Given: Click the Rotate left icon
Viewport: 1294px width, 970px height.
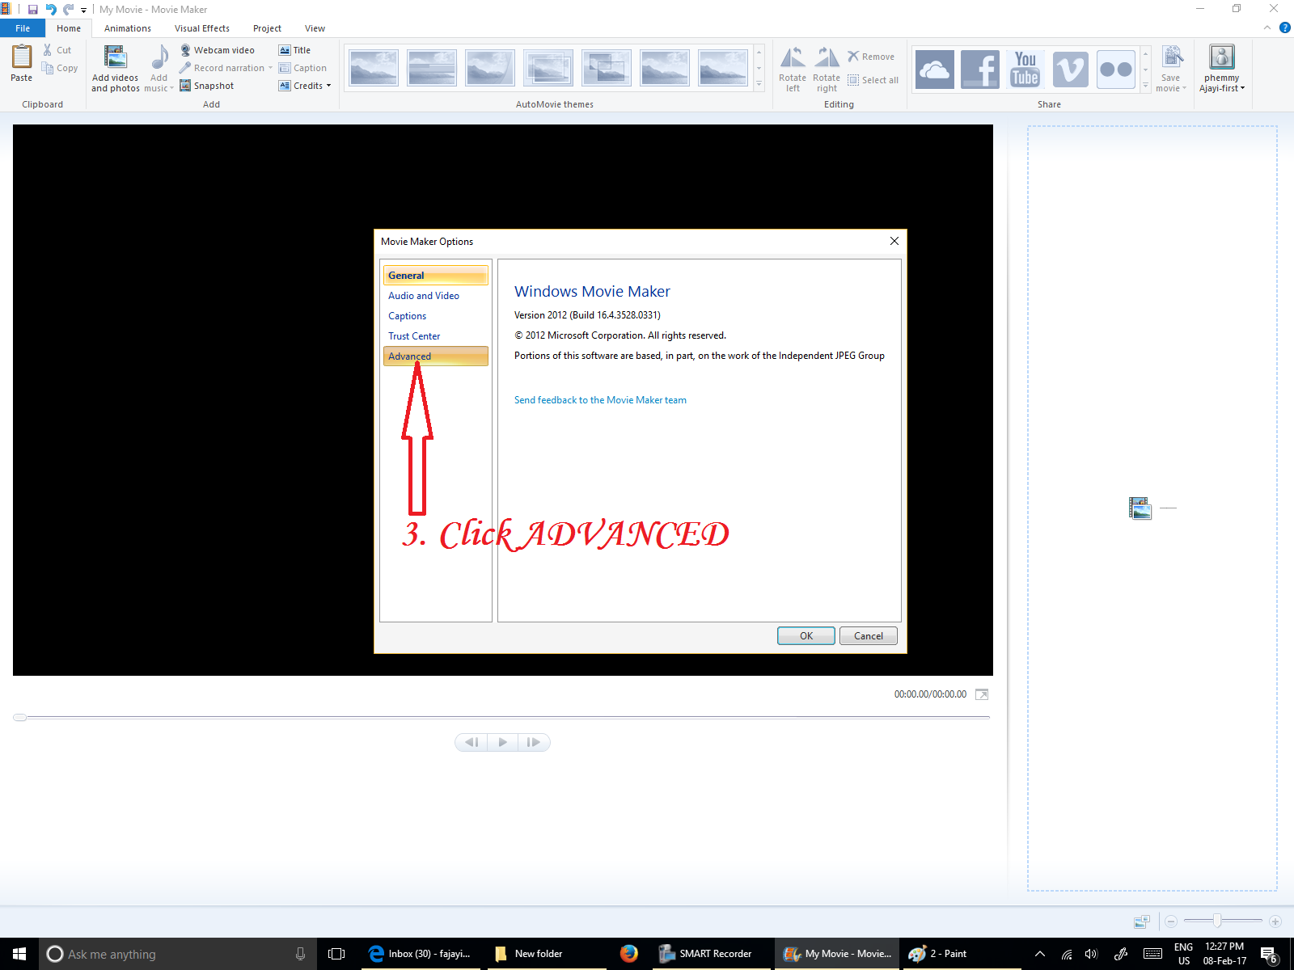Looking at the screenshot, I should click(x=792, y=58).
